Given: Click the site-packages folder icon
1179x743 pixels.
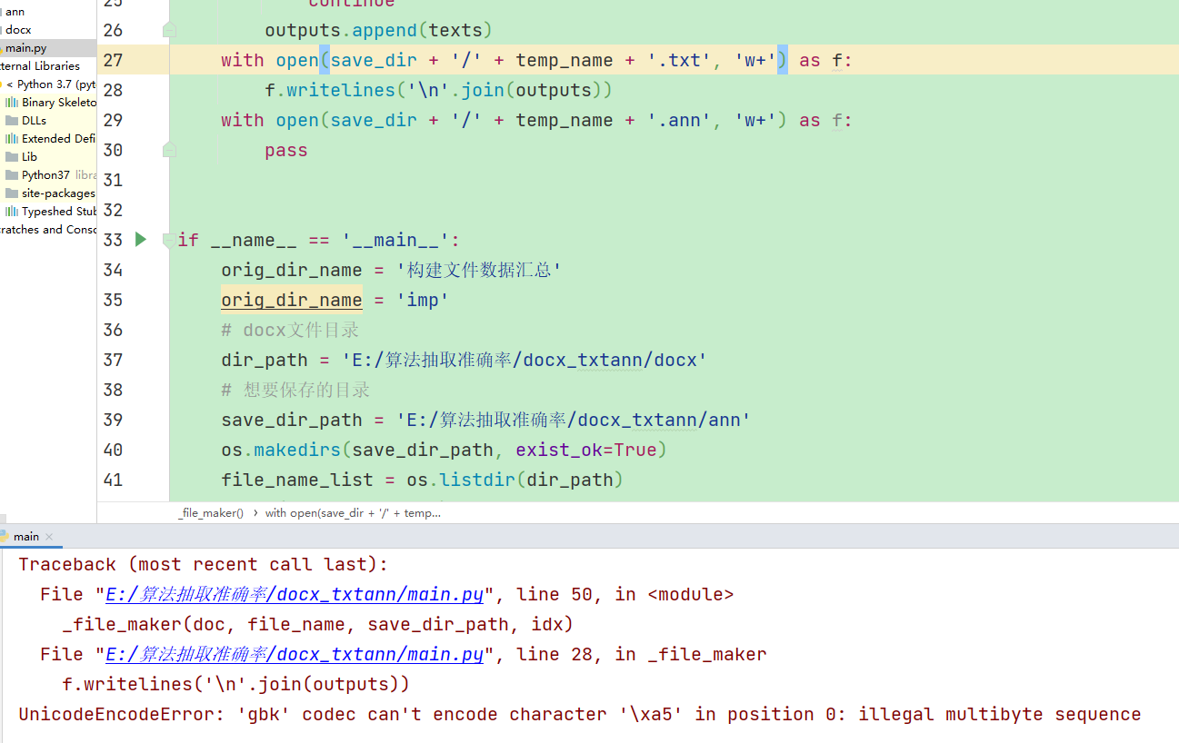Looking at the screenshot, I should (10, 193).
